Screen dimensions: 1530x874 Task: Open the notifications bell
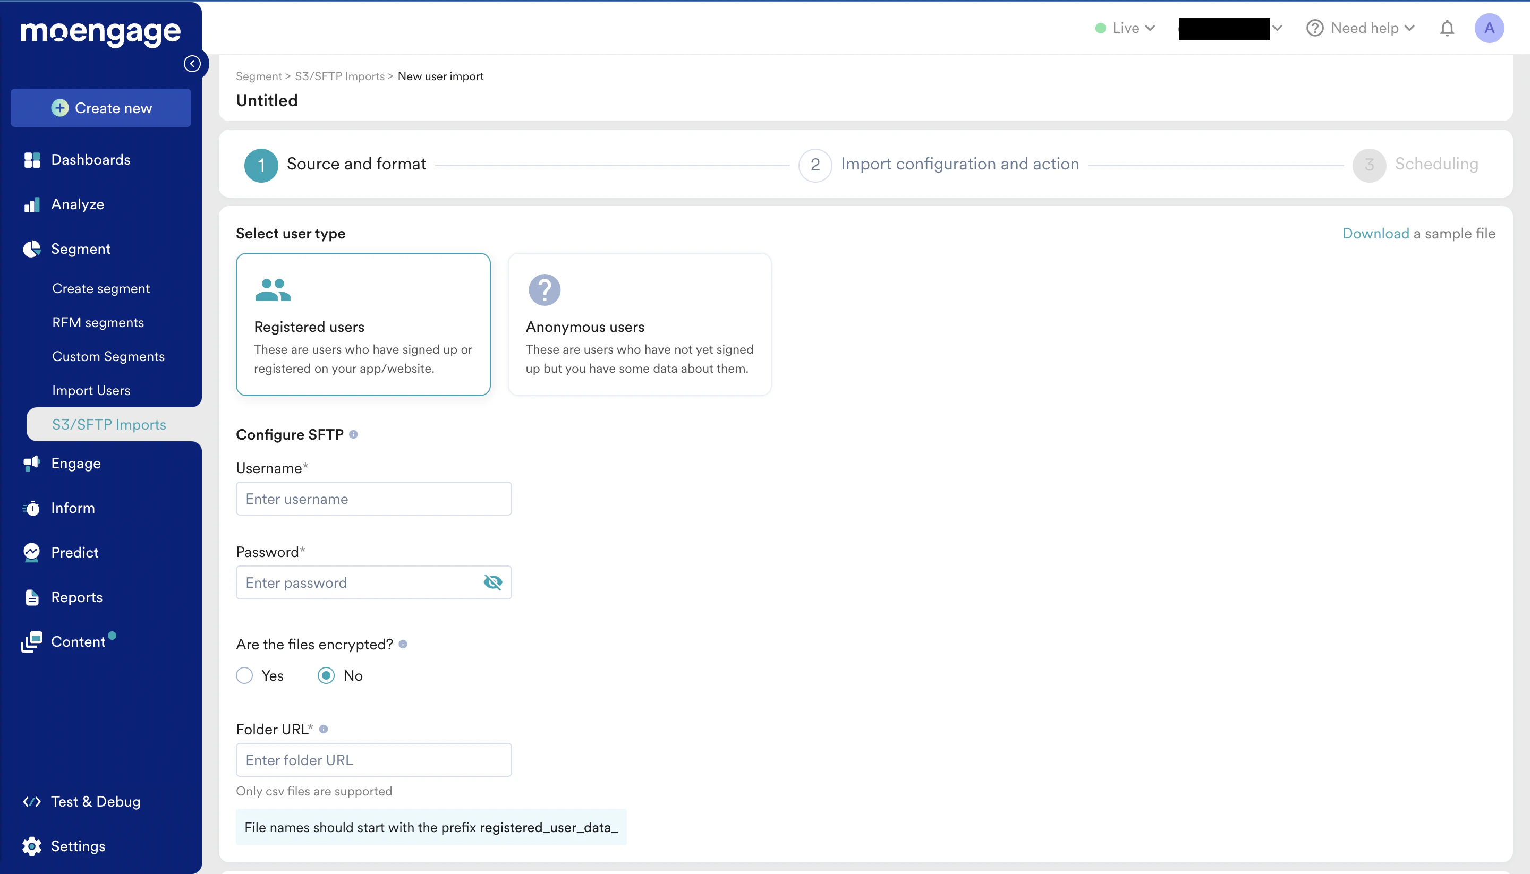(x=1447, y=28)
